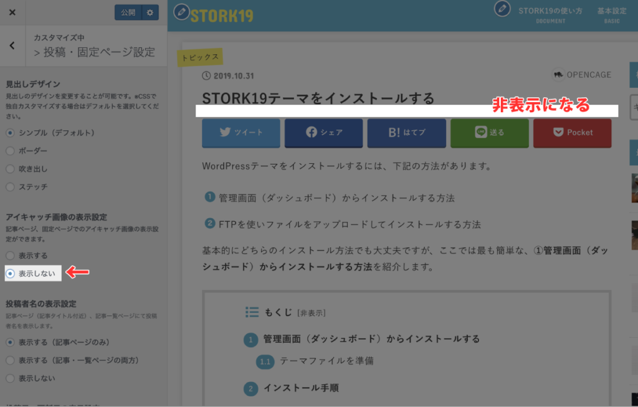Click the article title STORK19テーマをインストールする
The height and width of the screenshot is (407, 638).
click(318, 98)
